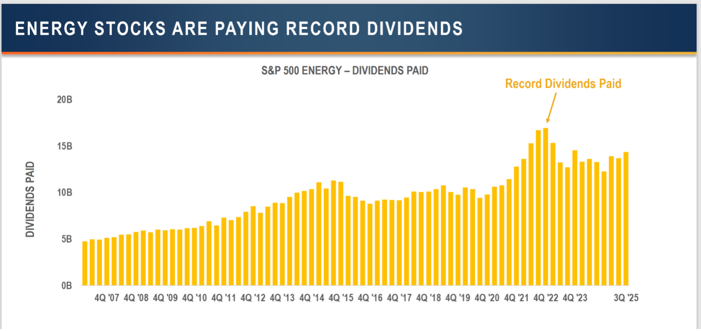Select the rightmost bar in the chart
The height and width of the screenshot is (331, 701).
point(626,218)
